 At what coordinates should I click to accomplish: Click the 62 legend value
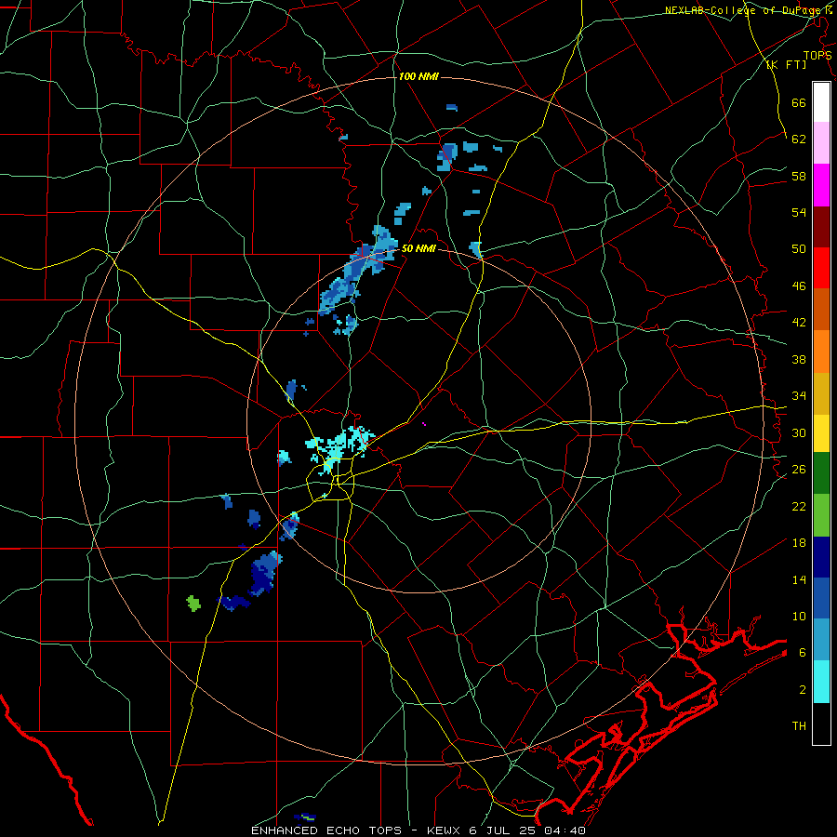click(x=799, y=139)
